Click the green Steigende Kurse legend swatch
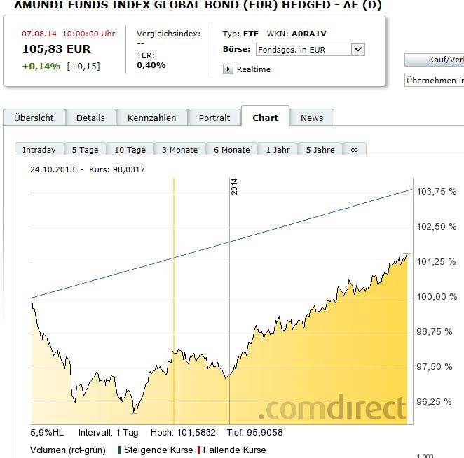Viewport: 464px width, 458px height. [x=120, y=450]
